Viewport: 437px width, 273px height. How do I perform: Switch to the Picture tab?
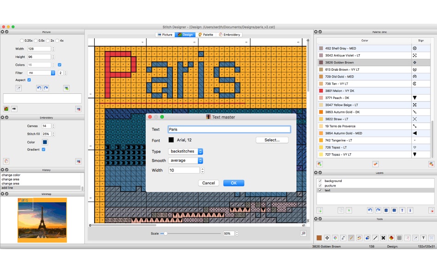coord(165,35)
